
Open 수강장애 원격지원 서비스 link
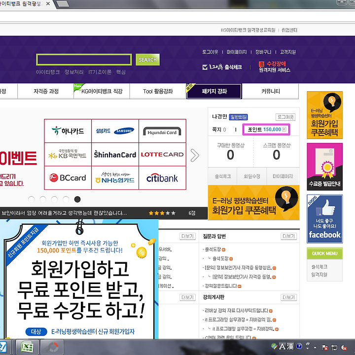coord(275,67)
